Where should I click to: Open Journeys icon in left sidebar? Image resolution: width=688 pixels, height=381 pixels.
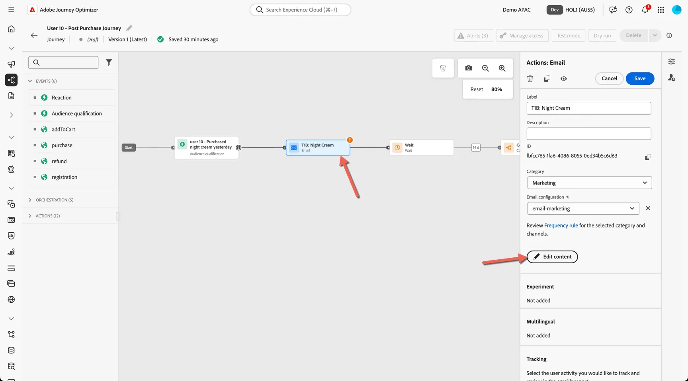(11, 80)
